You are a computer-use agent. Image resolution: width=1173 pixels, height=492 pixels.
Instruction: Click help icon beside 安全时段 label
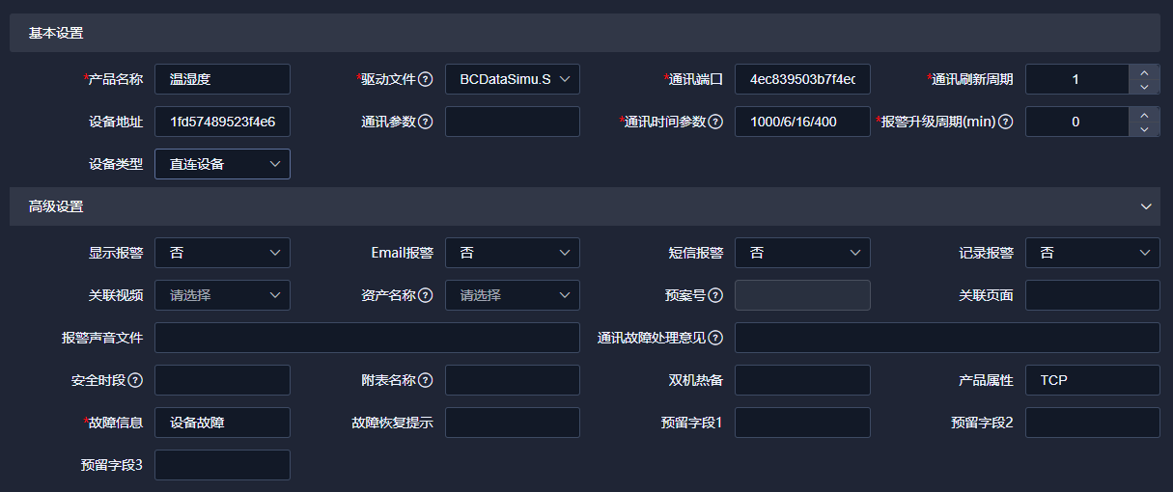coord(136,380)
